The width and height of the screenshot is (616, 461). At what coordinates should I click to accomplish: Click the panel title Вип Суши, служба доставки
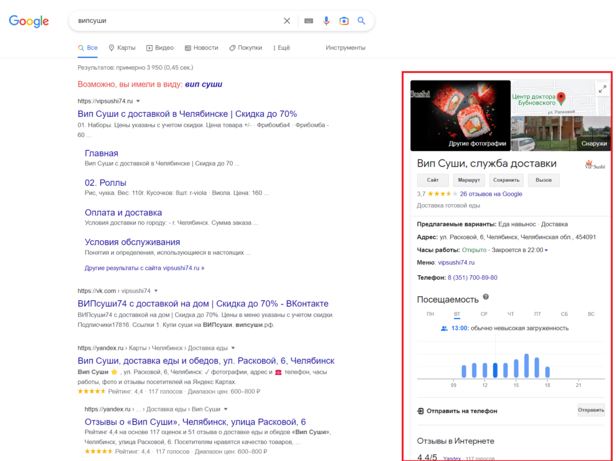(x=486, y=164)
